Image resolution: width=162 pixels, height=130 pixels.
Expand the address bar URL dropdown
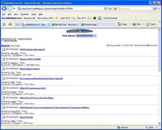105,9
